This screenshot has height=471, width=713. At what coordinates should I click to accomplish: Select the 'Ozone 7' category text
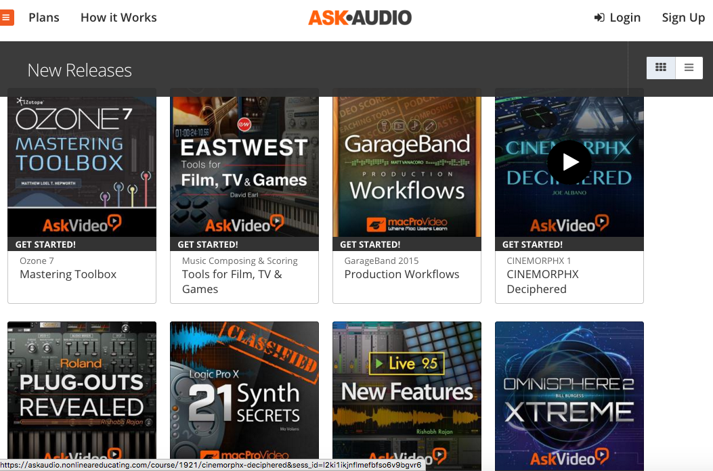37,261
